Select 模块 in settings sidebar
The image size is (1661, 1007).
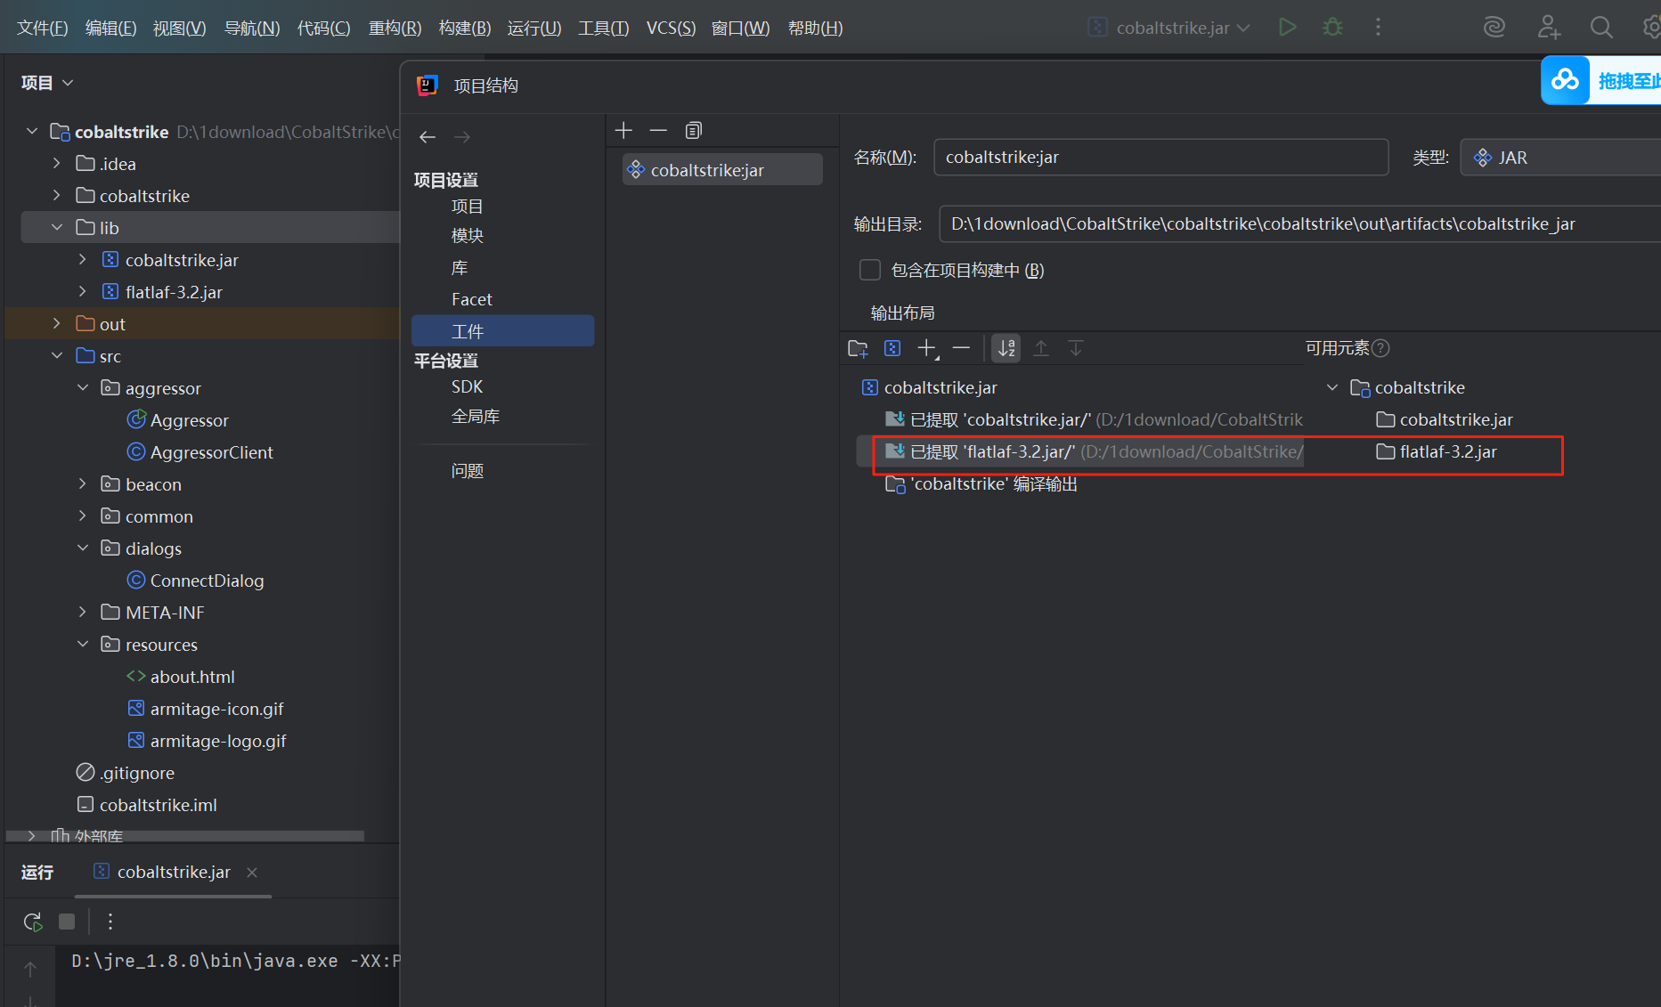pyautogui.click(x=467, y=236)
